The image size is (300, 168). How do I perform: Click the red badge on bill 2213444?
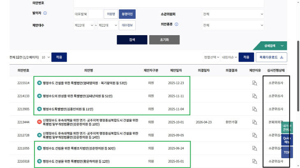point(39,122)
